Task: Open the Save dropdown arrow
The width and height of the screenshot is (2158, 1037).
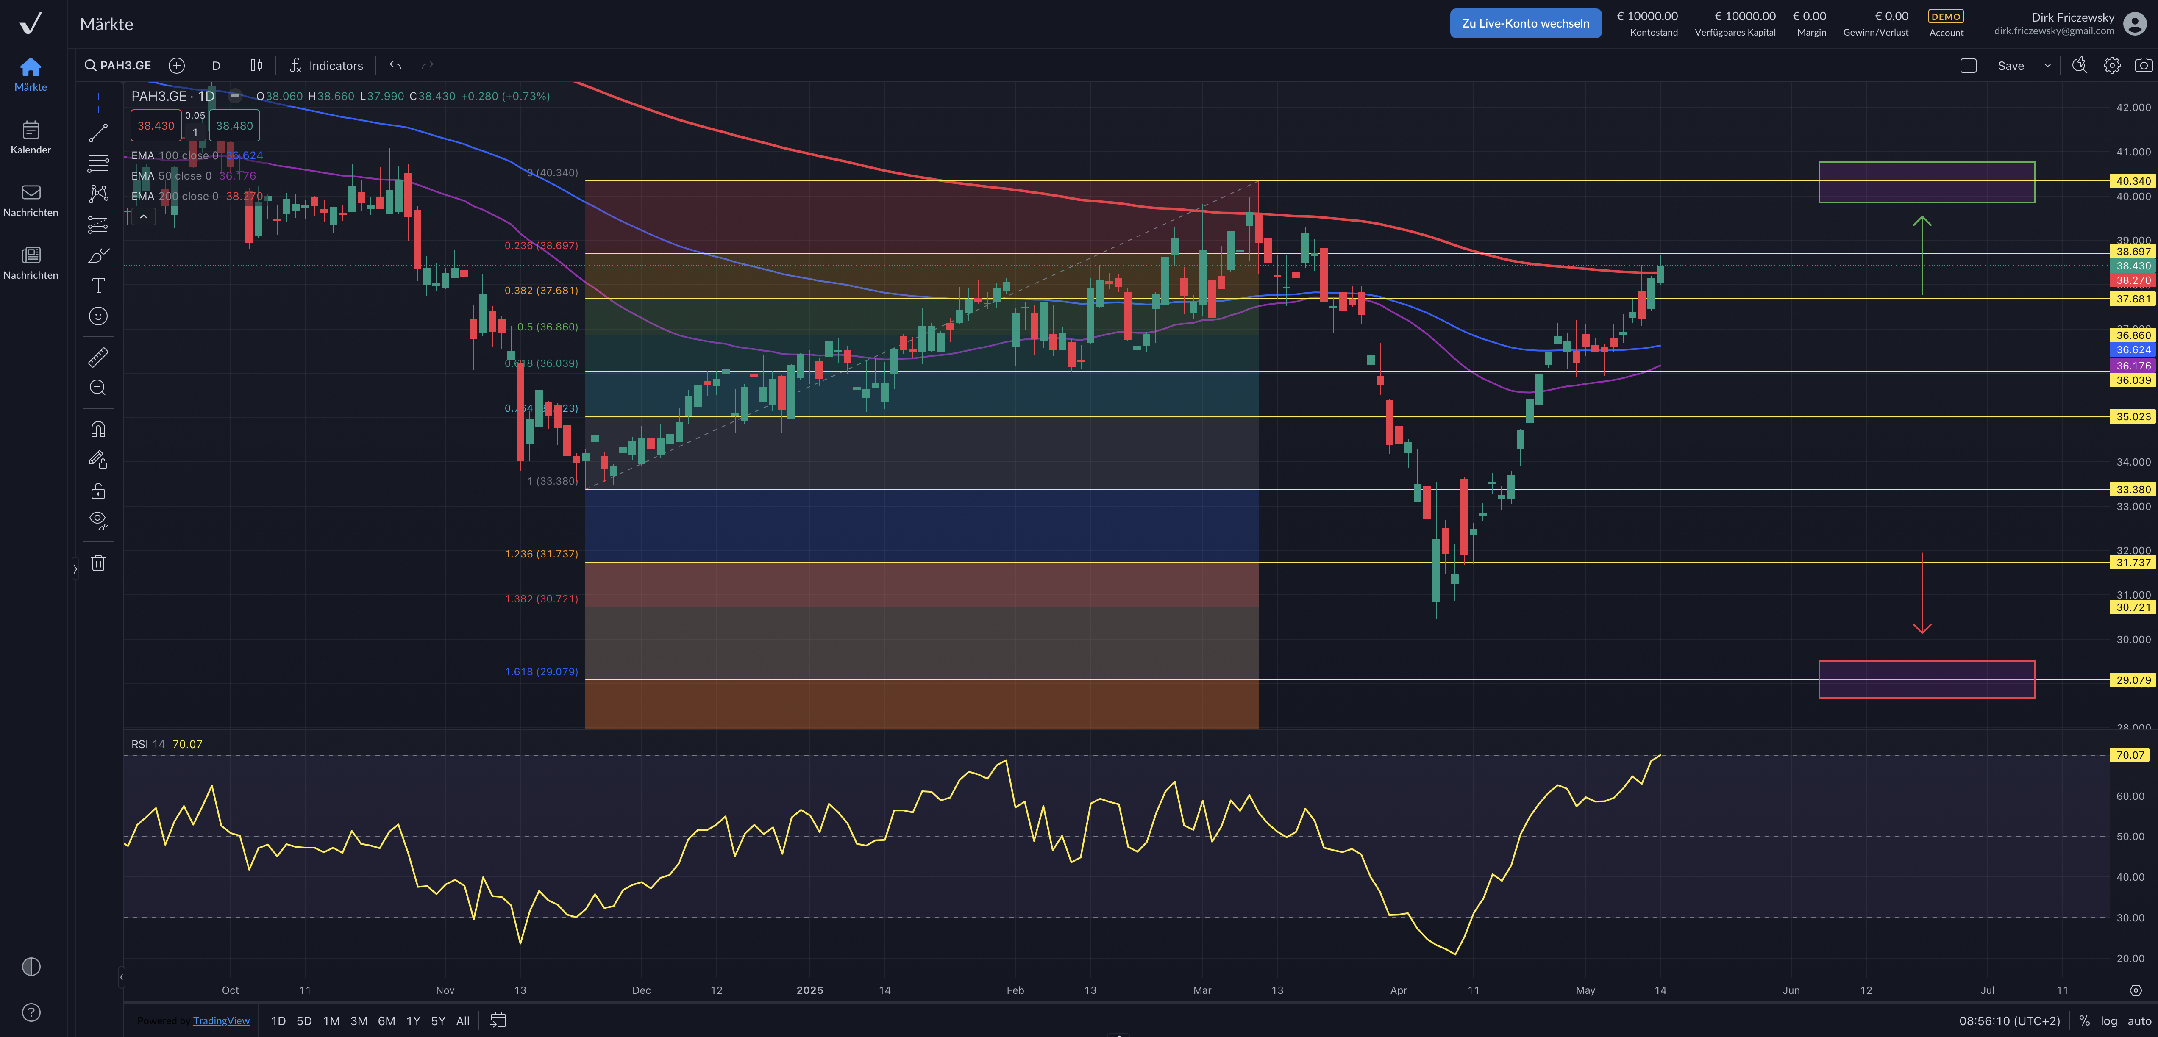Action: pos(2047,65)
